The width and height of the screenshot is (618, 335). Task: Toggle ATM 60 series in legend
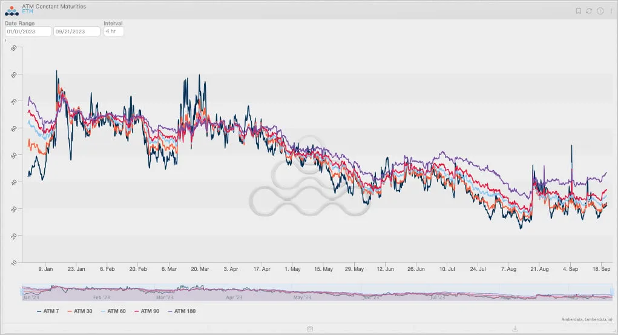113,311
